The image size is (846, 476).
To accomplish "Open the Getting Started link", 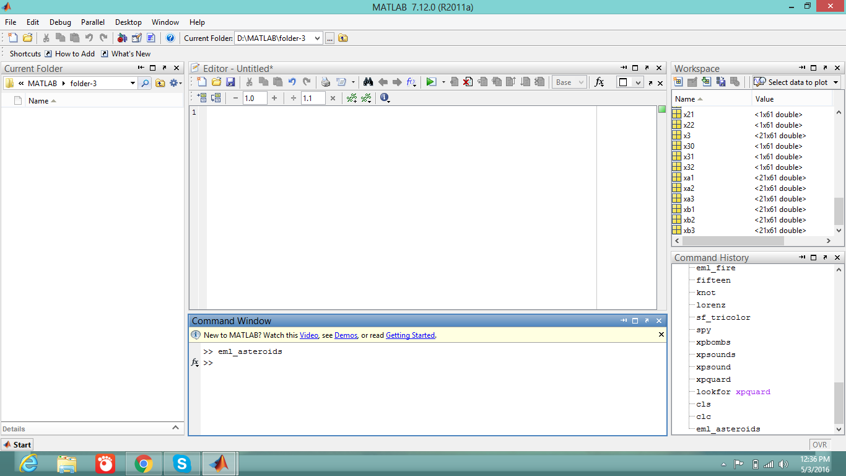I will pos(410,335).
